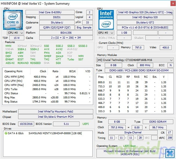Screen dimensions: 176x159
Task: Open the CPU #0 selector dropdown
Action: [x=15, y=33]
